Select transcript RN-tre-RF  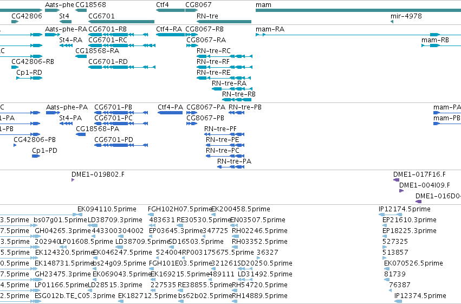pyautogui.click(x=224, y=67)
